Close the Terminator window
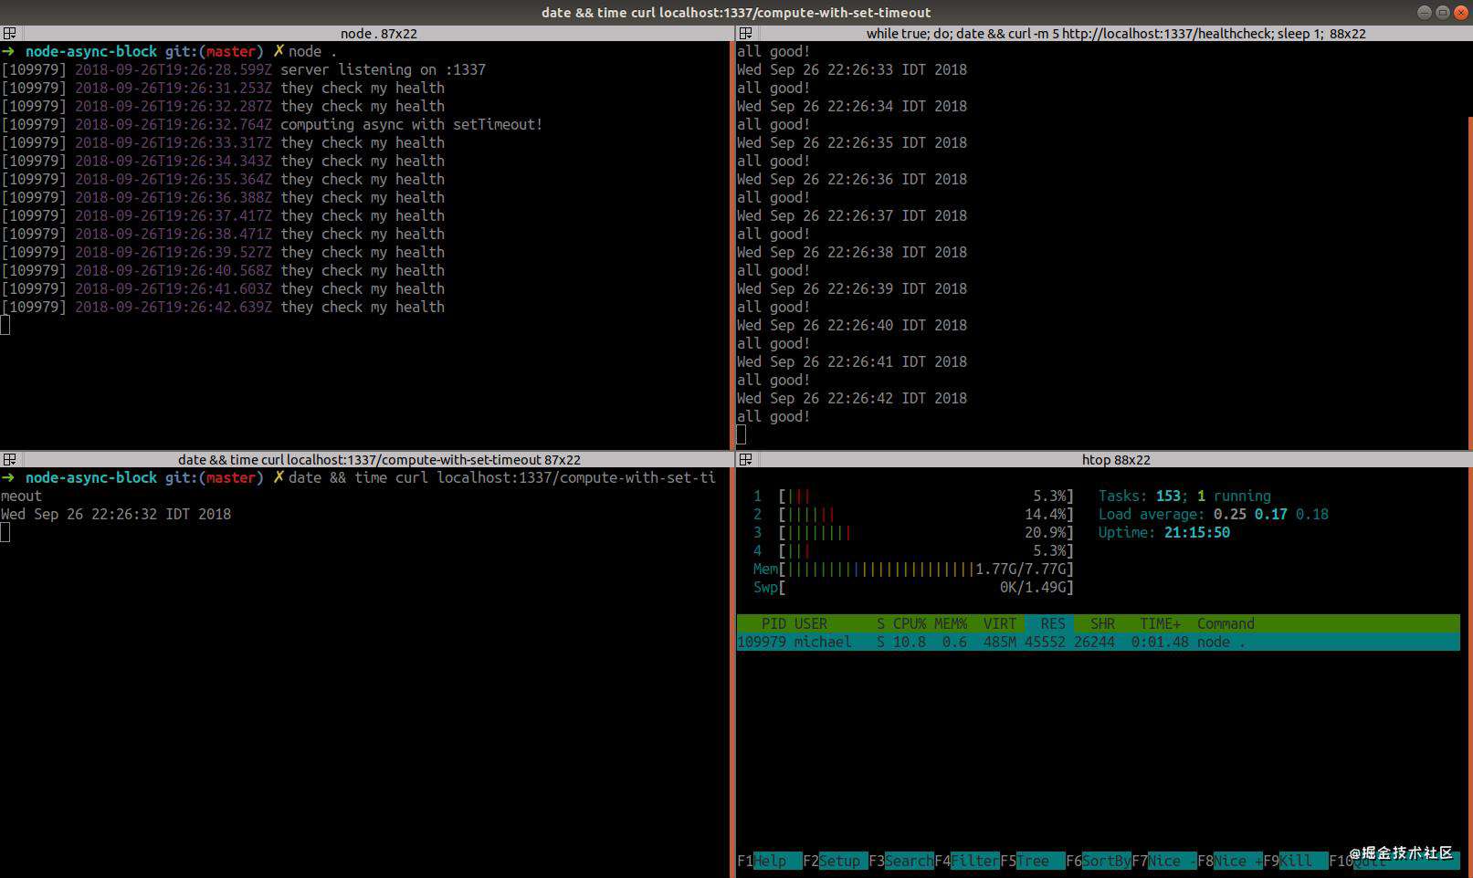 [x=1460, y=12]
